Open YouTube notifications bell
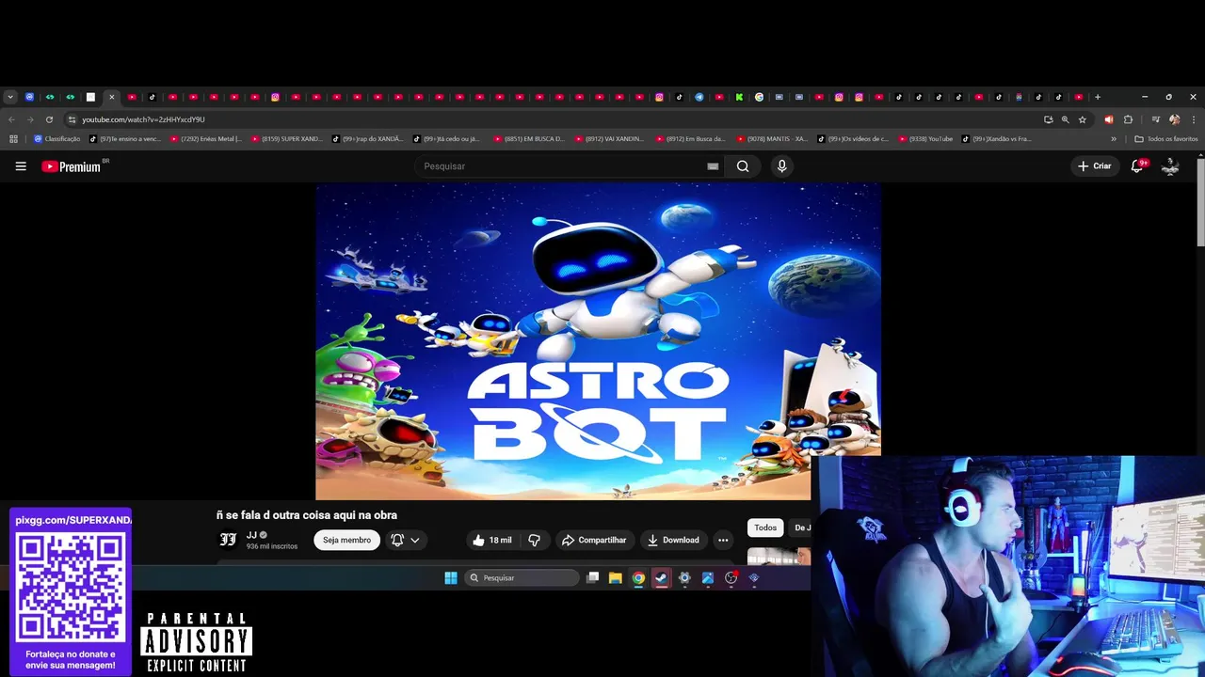This screenshot has width=1205, height=677. pyautogui.click(x=1137, y=166)
